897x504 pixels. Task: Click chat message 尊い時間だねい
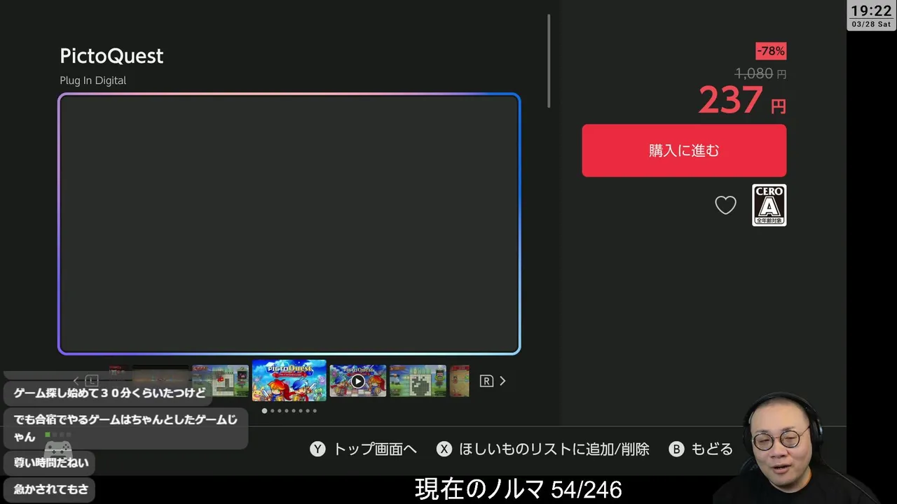tap(50, 463)
